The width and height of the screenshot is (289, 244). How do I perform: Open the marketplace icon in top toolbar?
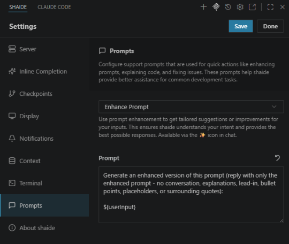(216, 7)
